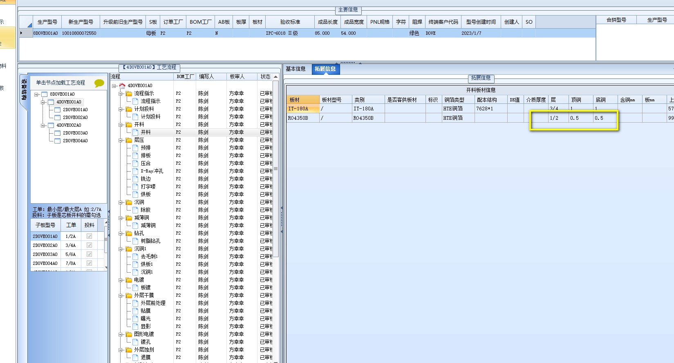Click the document icon for 铣边
Image resolution: width=674 pixels, height=363 pixels.
click(135, 179)
